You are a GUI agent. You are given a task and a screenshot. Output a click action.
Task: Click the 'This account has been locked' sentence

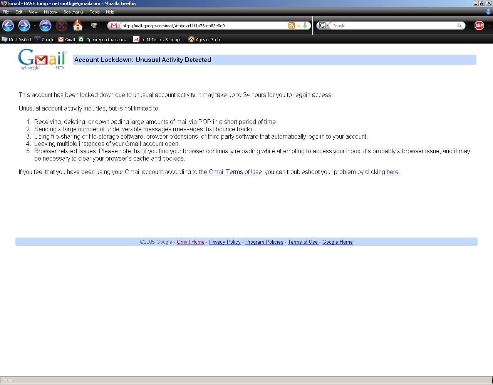coord(176,95)
